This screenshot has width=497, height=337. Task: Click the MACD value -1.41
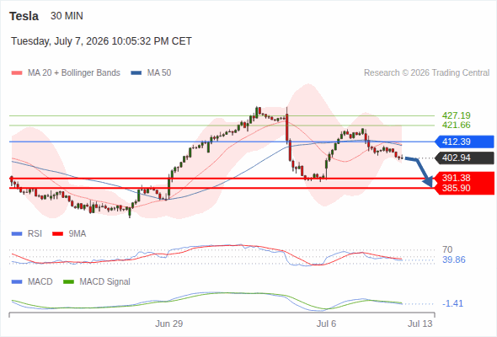pos(452,303)
